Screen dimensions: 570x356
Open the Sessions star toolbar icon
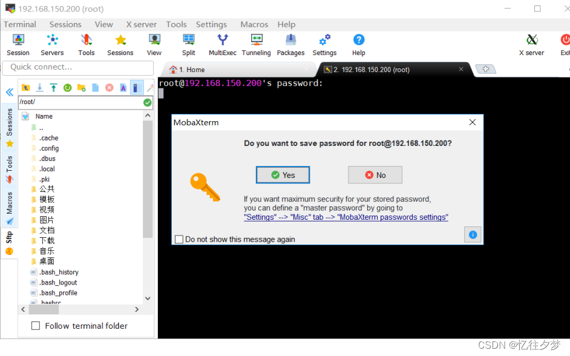[120, 45]
